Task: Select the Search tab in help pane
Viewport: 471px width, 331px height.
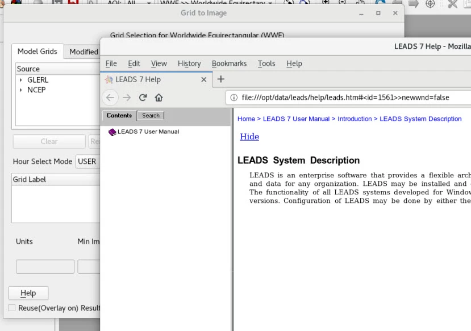Action: tap(151, 115)
